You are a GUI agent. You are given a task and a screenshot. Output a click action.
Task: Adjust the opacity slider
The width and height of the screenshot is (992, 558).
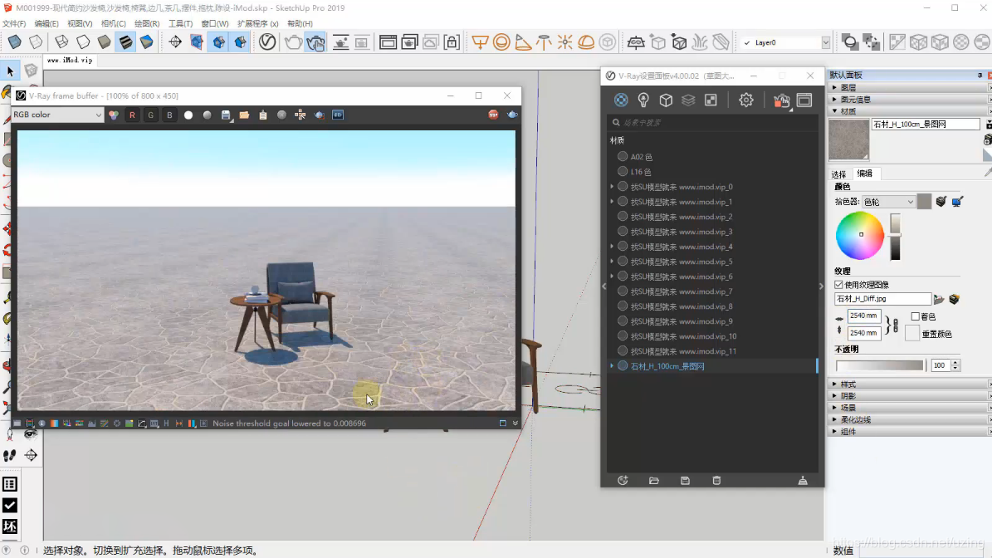tap(880, 365)
